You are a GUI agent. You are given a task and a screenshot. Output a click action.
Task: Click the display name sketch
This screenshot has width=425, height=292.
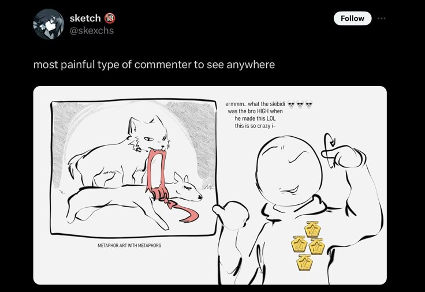tap(85, 18)
